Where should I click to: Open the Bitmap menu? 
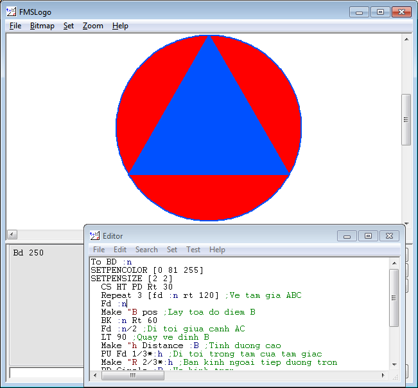click(42, 26)
